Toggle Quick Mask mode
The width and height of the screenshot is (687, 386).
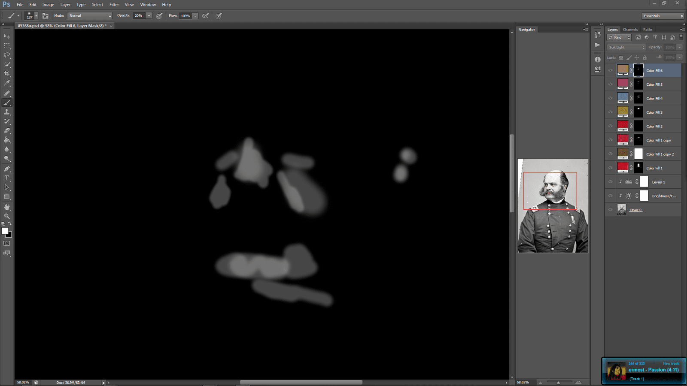(7, 243)
